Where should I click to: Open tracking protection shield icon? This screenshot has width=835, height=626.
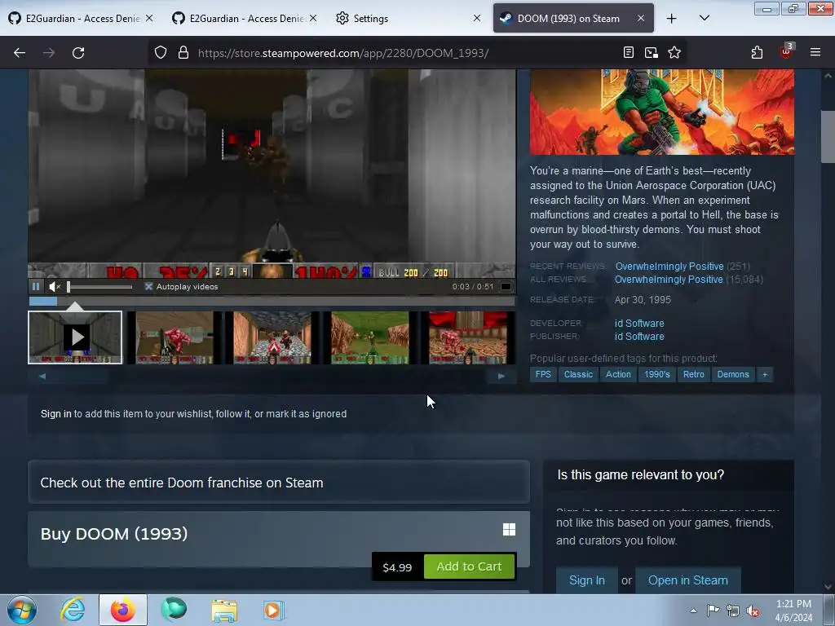pyautogui.click(x=161, y=53)
